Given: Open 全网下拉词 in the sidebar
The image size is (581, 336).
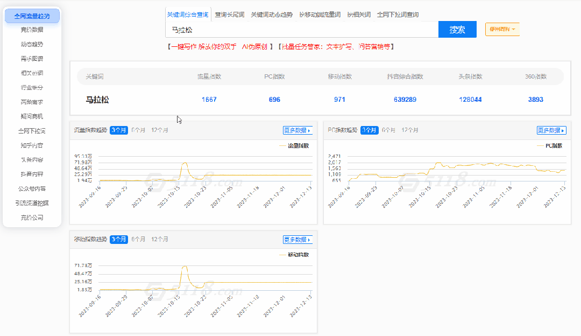Looking at the screenshot, I should click(32, 131).
